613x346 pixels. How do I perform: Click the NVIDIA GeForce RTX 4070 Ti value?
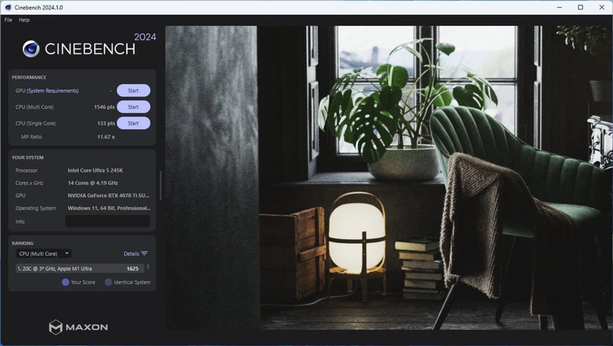(x=108, y=195)
